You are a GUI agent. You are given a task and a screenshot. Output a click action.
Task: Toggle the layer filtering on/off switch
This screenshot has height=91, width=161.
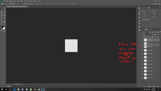(x=160, y=32)
